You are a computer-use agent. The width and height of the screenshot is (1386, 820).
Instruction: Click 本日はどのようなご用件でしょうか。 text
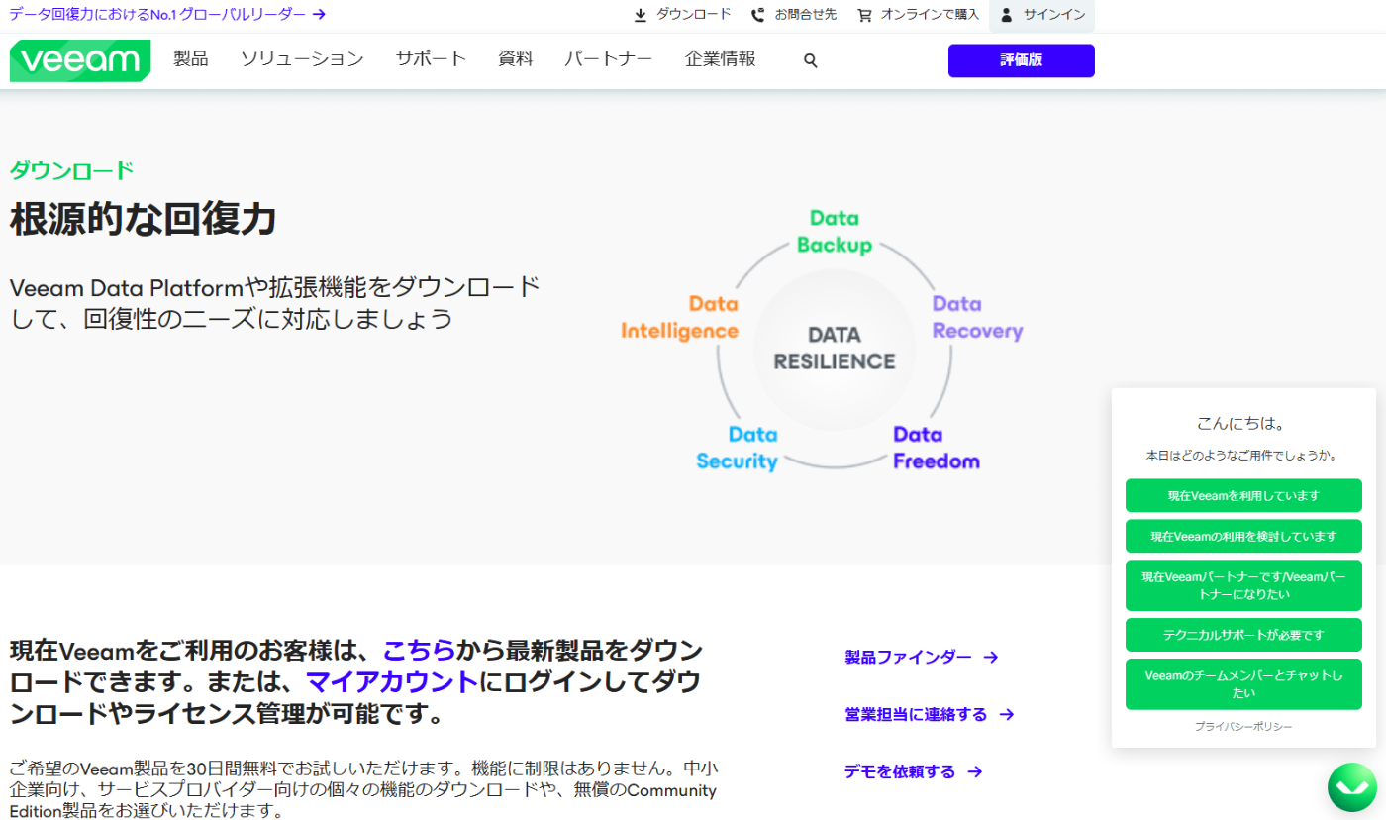tap(1242, 456)
